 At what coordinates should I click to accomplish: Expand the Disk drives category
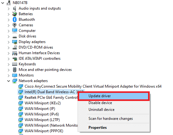tap(9, 36)
